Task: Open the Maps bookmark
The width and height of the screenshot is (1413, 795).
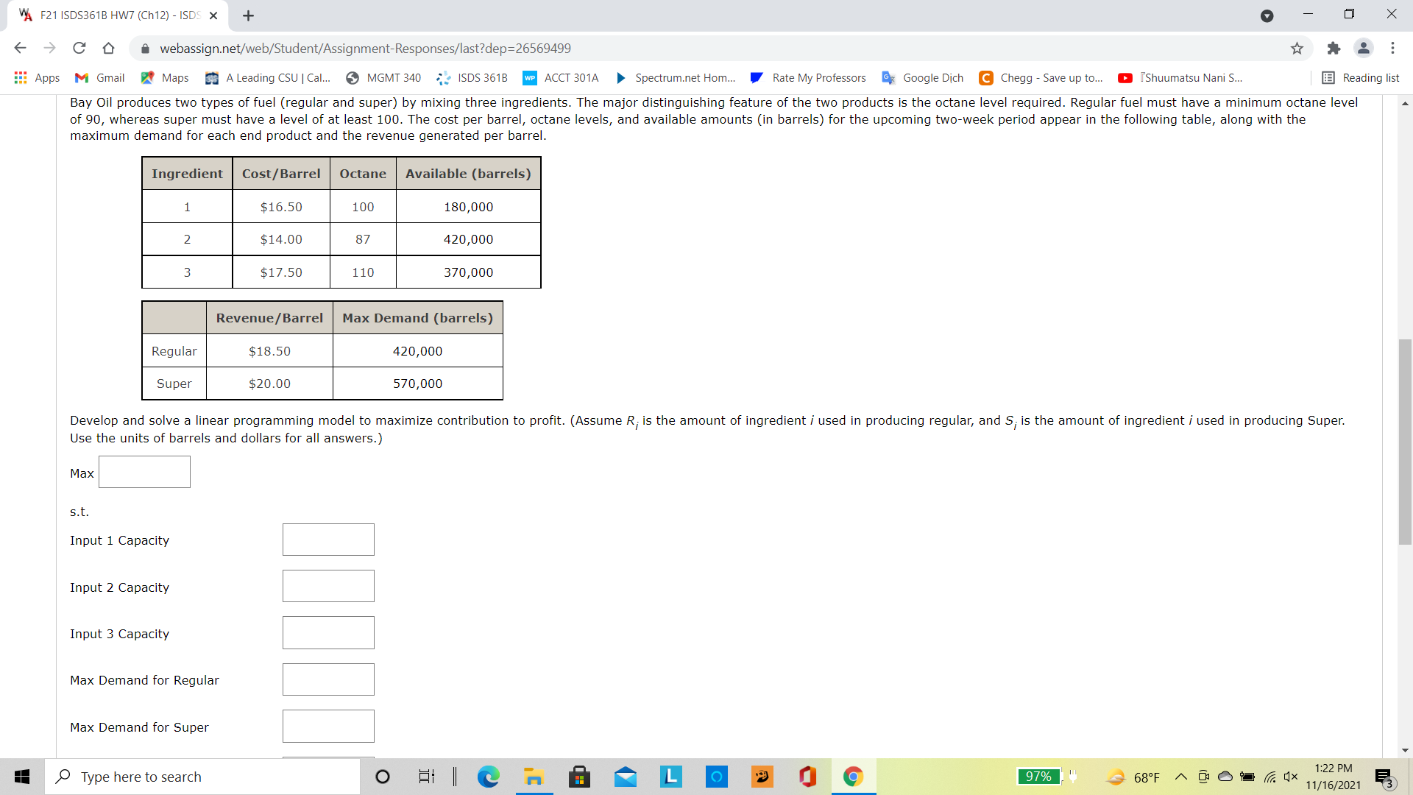Action: [x=164, y=77]
